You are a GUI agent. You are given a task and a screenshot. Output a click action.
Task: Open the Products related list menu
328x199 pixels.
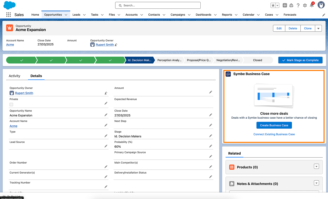316,167
